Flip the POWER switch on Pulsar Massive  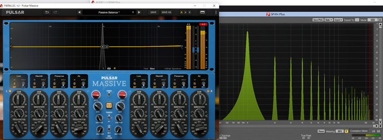tap(109, 95)
